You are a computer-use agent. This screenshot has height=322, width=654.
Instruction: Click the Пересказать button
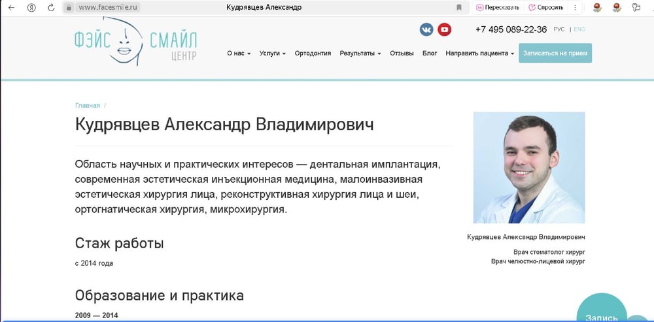point(498,7)
